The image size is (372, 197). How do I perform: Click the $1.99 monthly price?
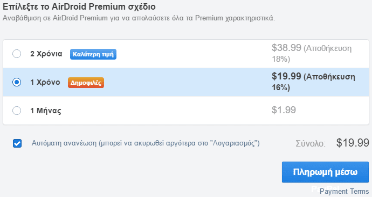284,110
